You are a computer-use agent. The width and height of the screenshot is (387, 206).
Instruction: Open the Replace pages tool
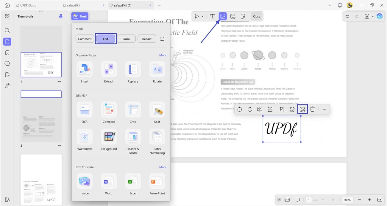click(x=133, y=72)
